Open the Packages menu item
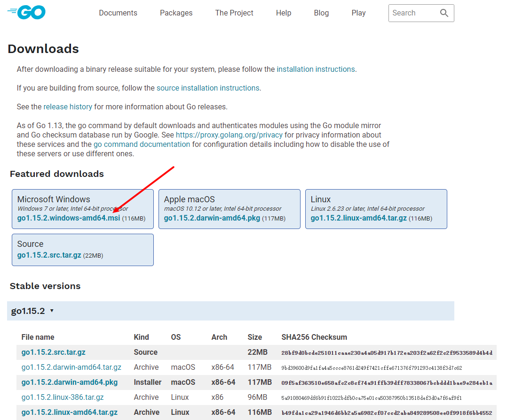 click(x=176, y=13)
